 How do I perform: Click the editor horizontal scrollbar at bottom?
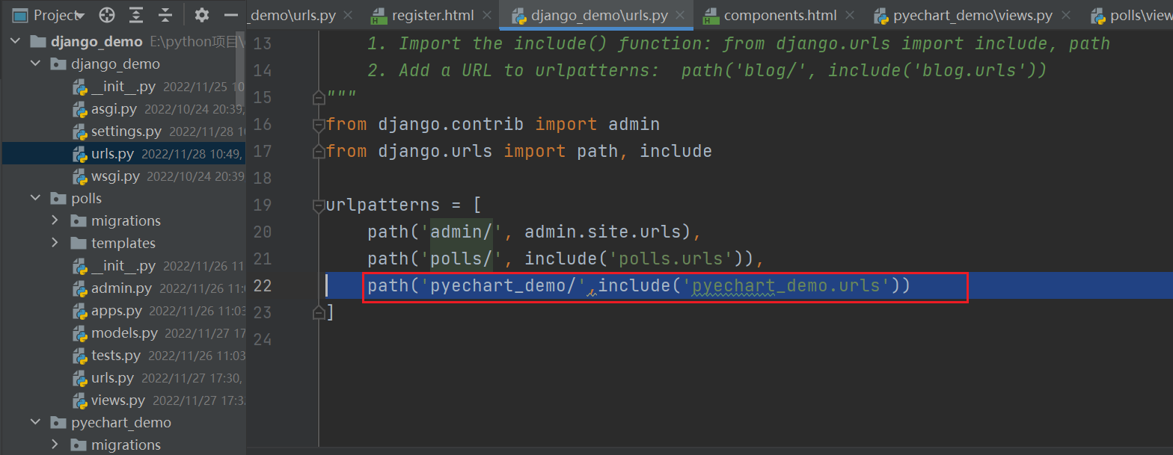click(x=709, y=451)
